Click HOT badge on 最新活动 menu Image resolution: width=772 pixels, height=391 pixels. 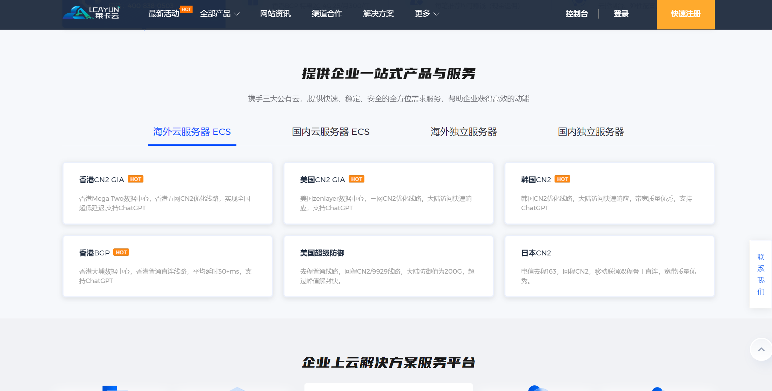[x=186, y=9]
